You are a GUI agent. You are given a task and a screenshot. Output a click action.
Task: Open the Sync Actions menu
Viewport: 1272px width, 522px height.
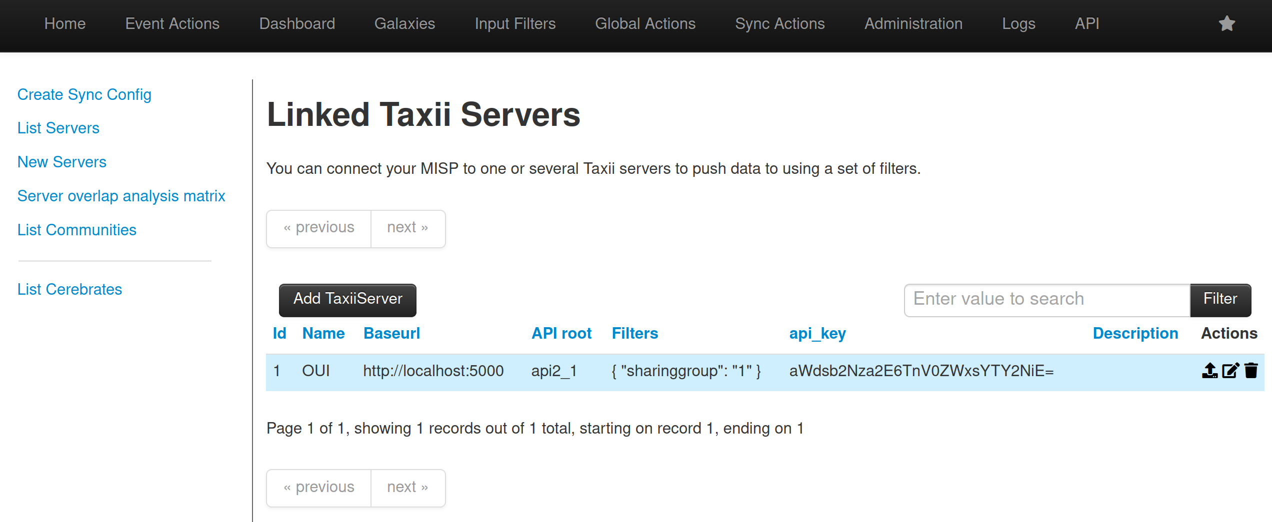click(x=779, y=23)
